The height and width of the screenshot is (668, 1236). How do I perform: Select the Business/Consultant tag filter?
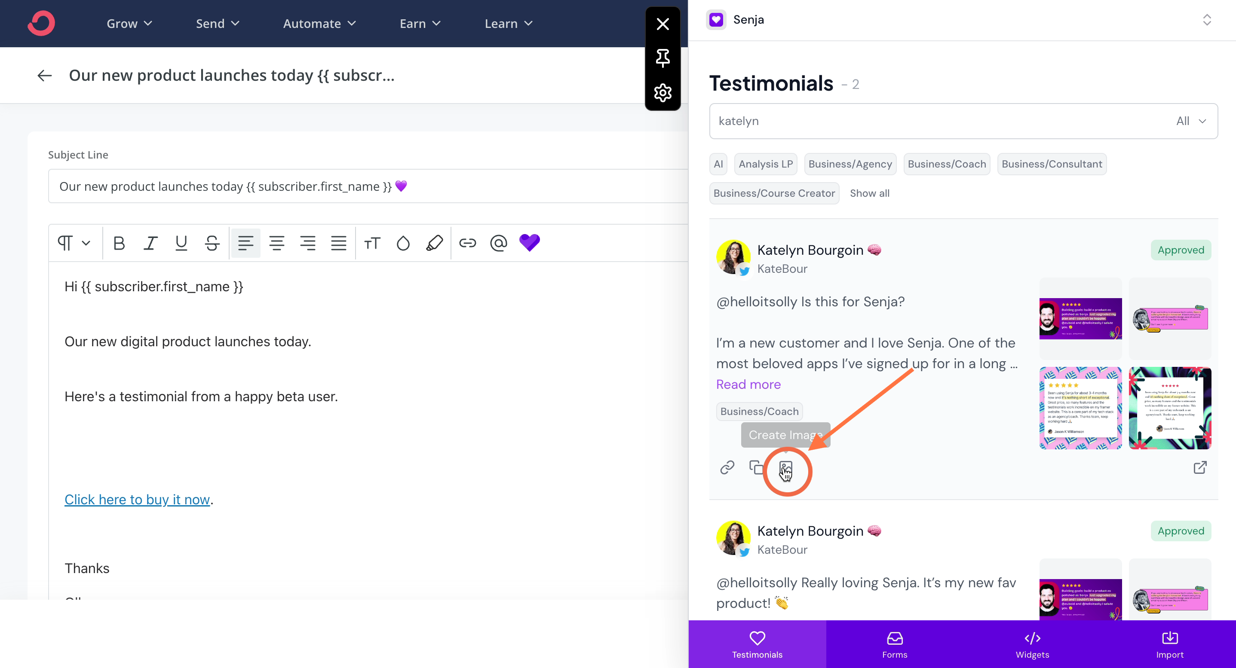(1052, 164)
